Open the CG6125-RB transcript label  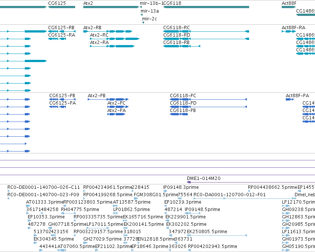pyautogui.click(x=61, y=28)
